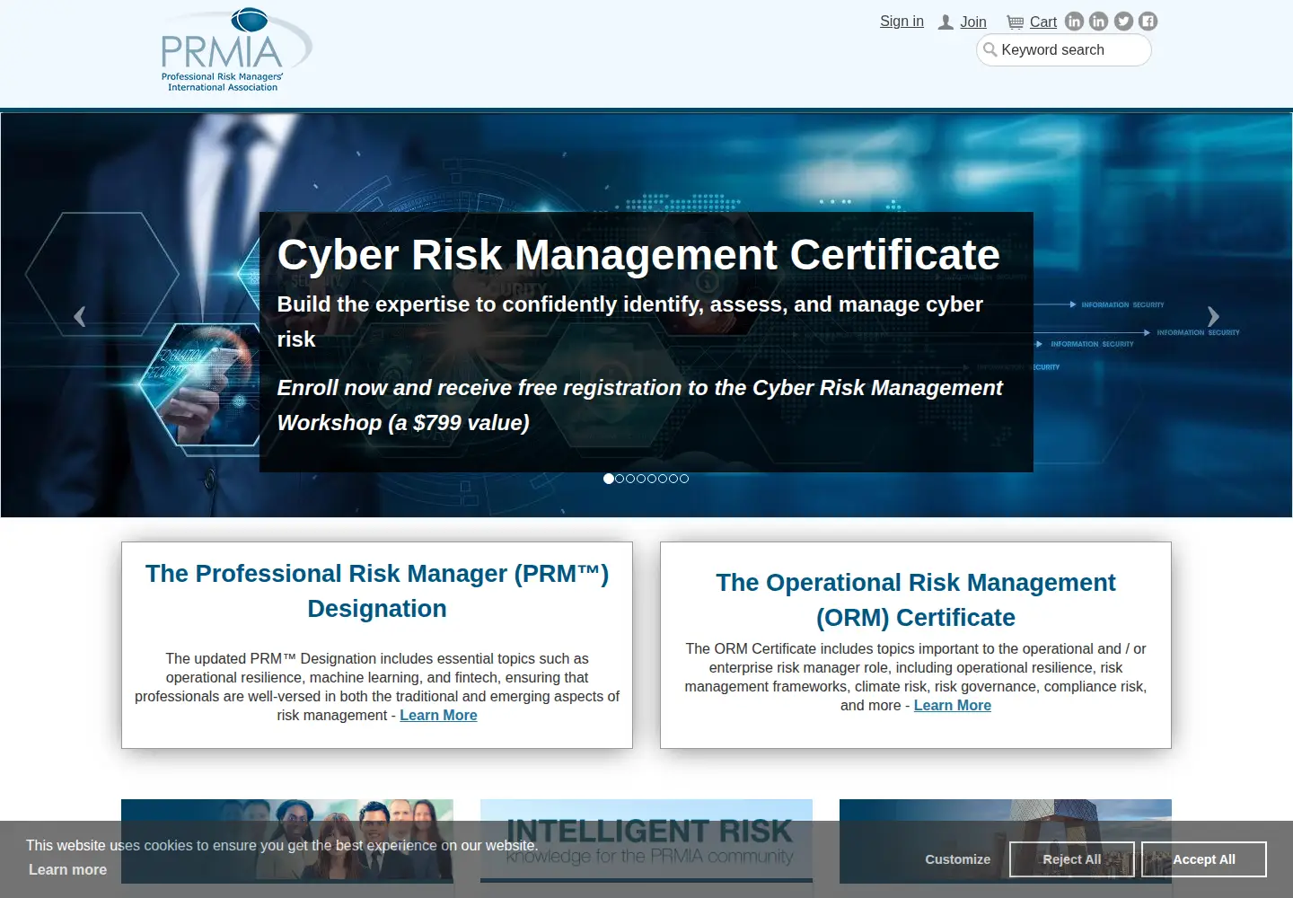Open the LinkedIn icon adjacent to the Twitter icon
Image resolution: width=1293 pixels, height=898 pixels.
pyautogui.click(x=1099, y=22)
